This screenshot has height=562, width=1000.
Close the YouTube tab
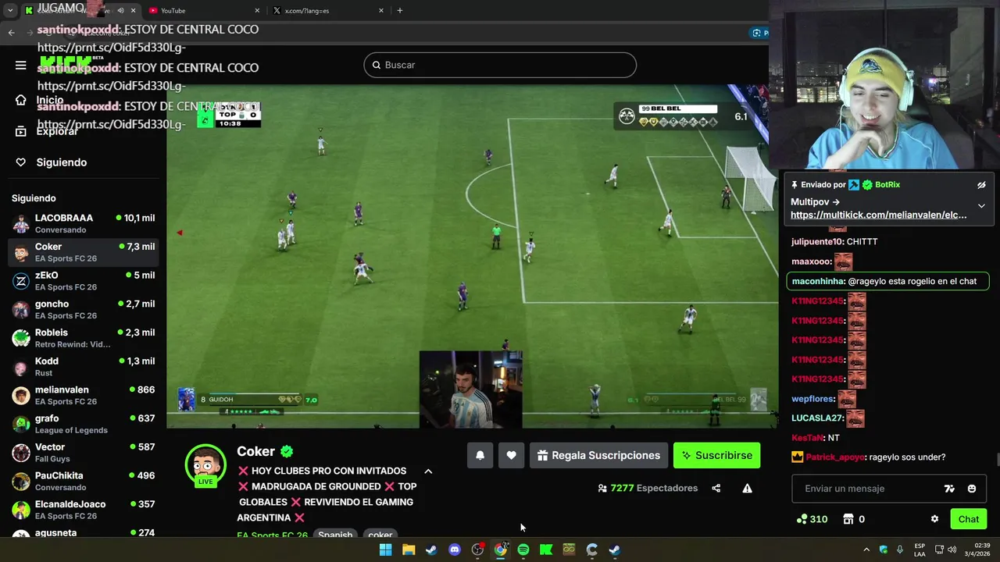tap(257, 11)
